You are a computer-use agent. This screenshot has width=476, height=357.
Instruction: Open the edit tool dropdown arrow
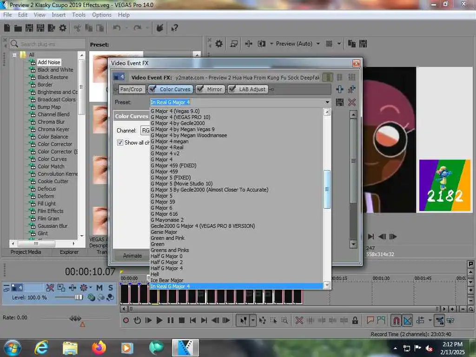point(253,320)
